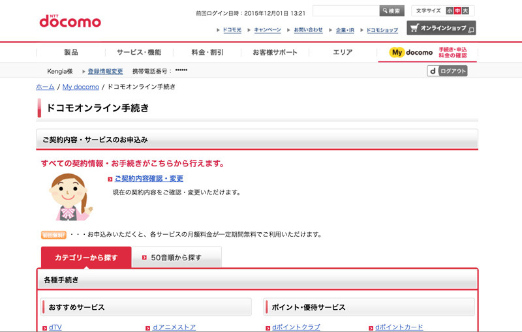Click the arrow icon before キャンペーン
522x332 pixels.
[249, 30]
